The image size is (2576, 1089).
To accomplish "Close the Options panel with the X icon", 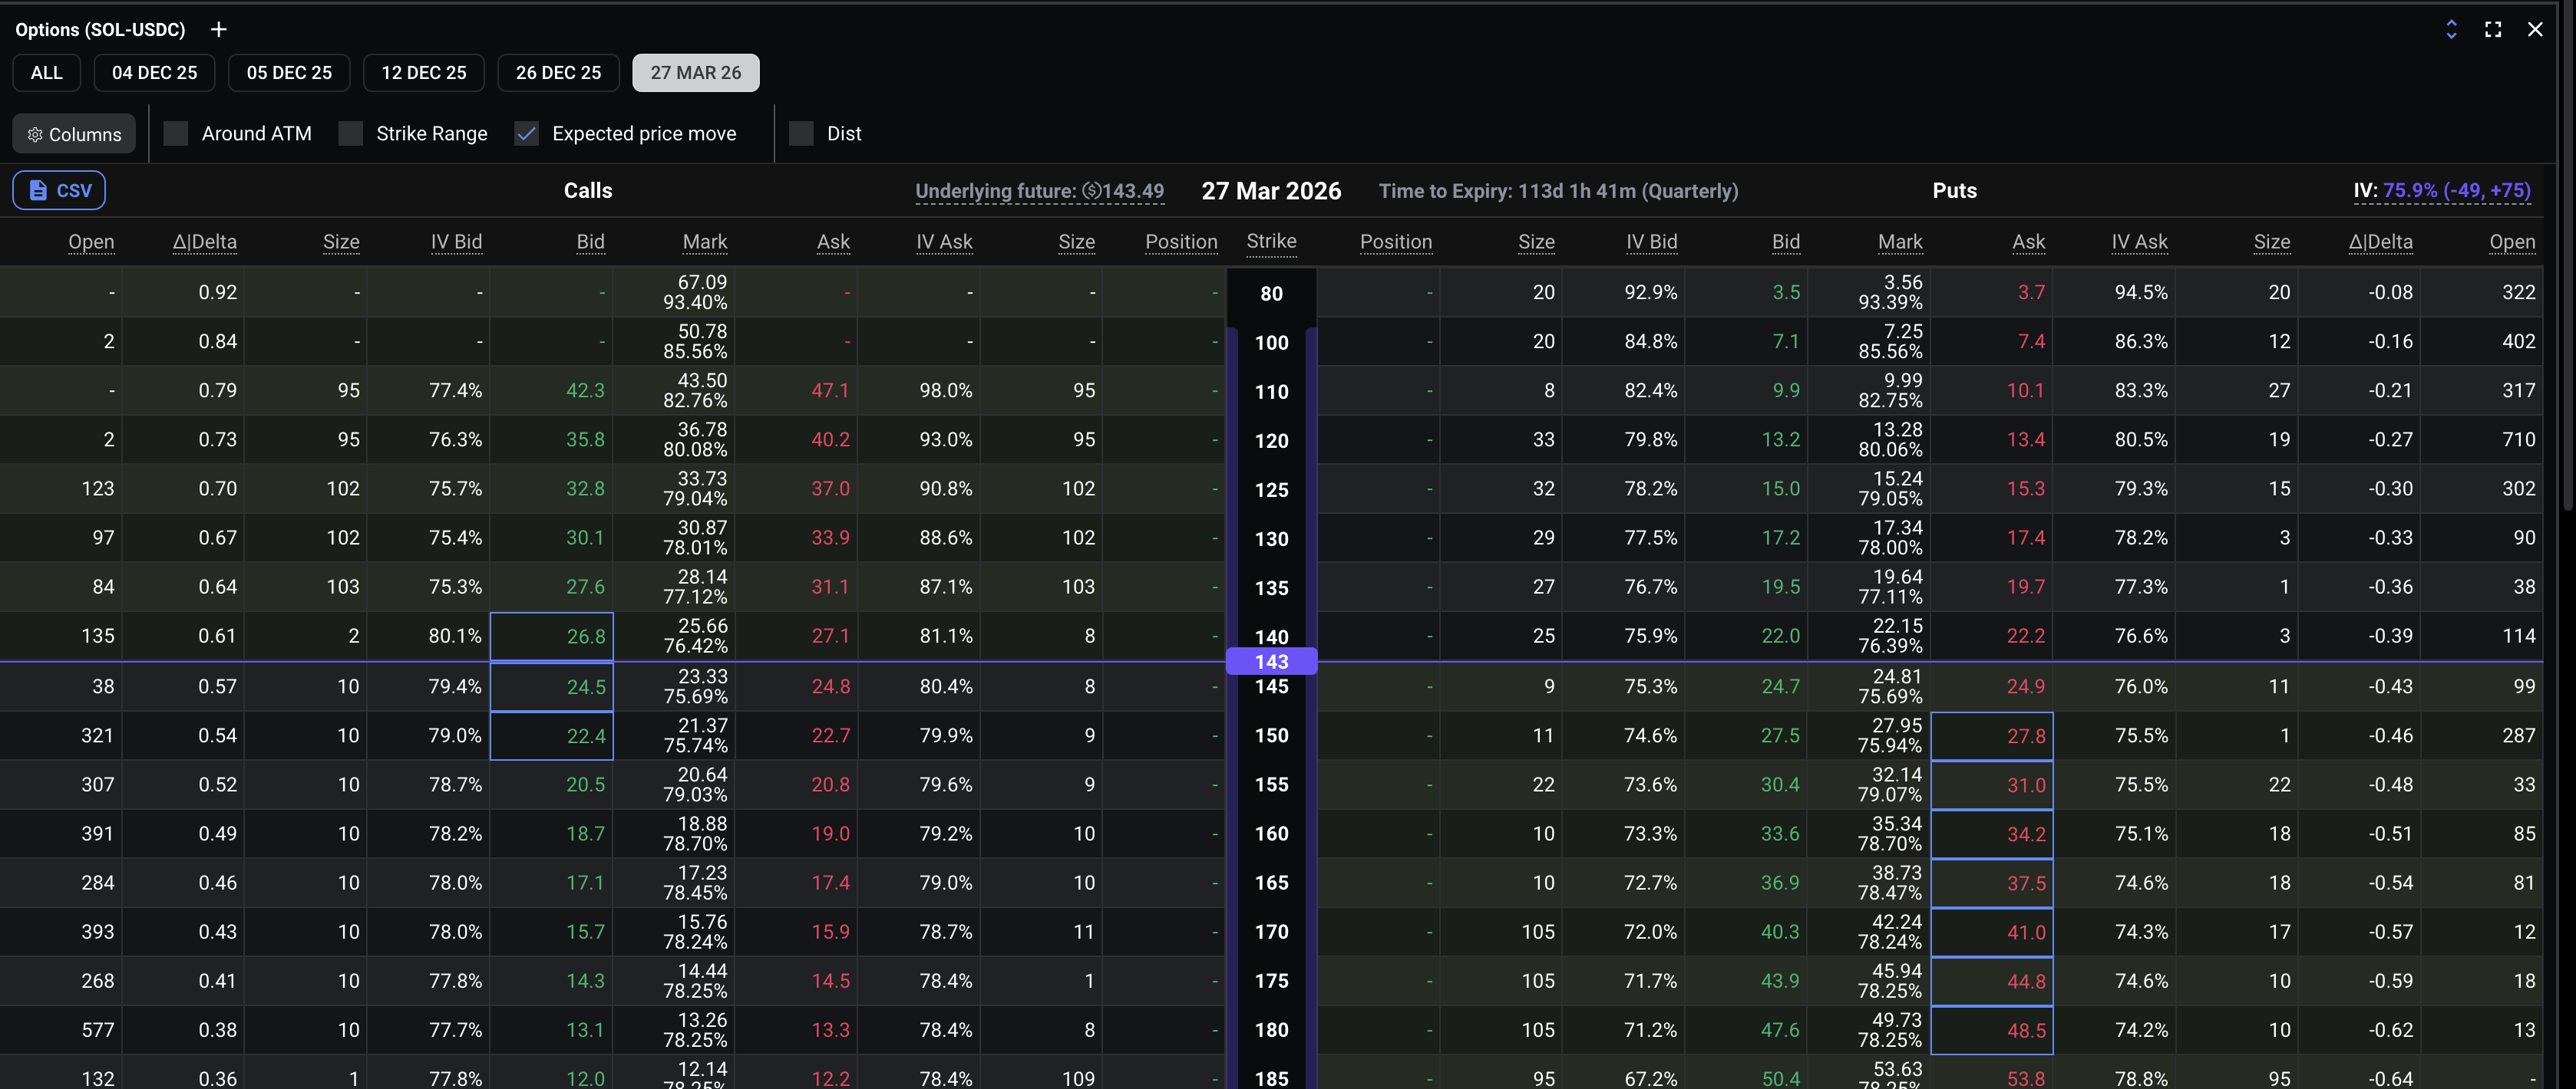I will point(2535,30).
